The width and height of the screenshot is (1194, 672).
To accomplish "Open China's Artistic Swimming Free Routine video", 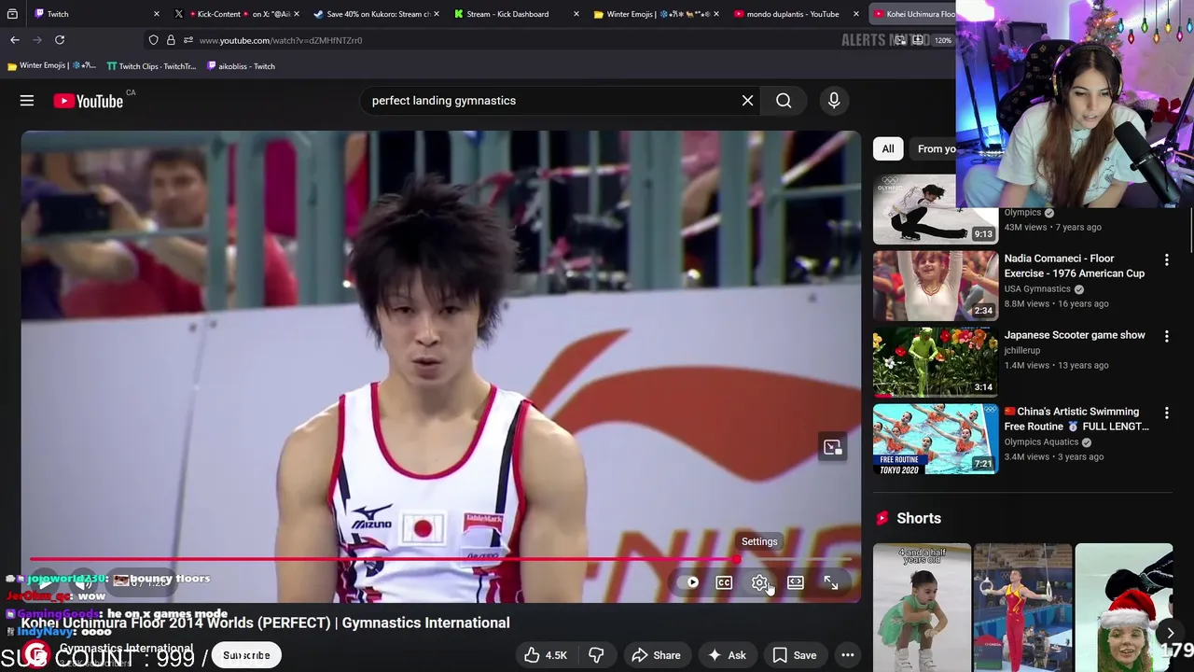I will pos(1076,419).
